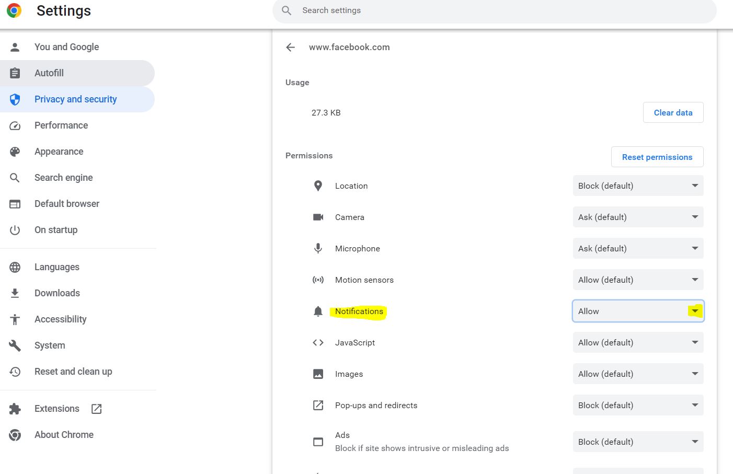Click the Appearance palette icon
Screen dimensions: 733x474
click(15, 152)
